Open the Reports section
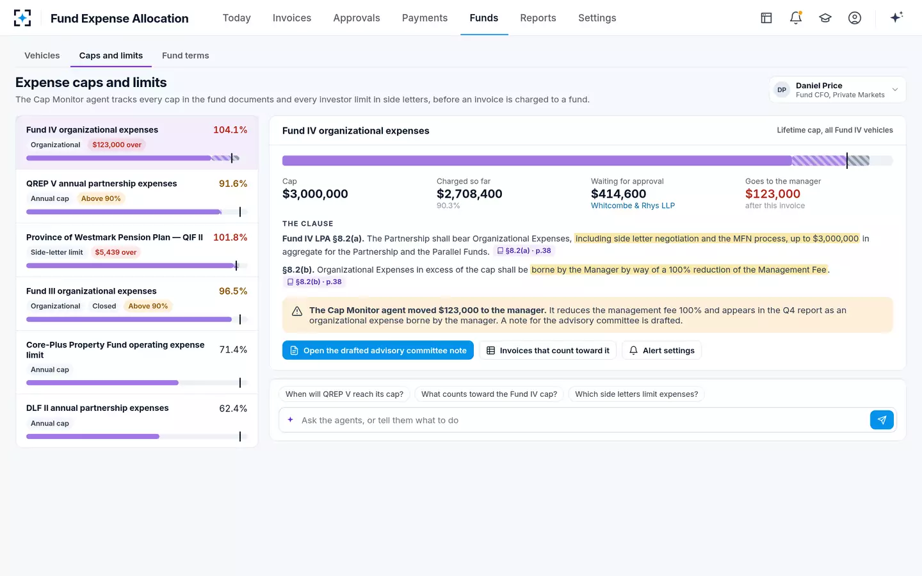The width and height of the screenshot is (922, 576). tap(538, 18)
